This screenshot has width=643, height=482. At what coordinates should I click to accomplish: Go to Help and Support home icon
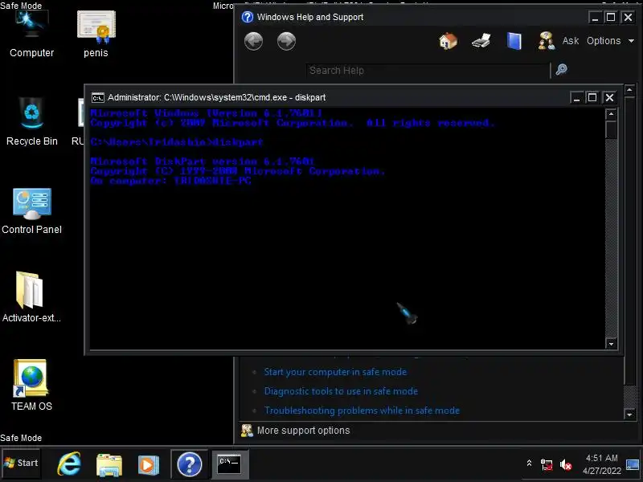(x=448, y=41)
